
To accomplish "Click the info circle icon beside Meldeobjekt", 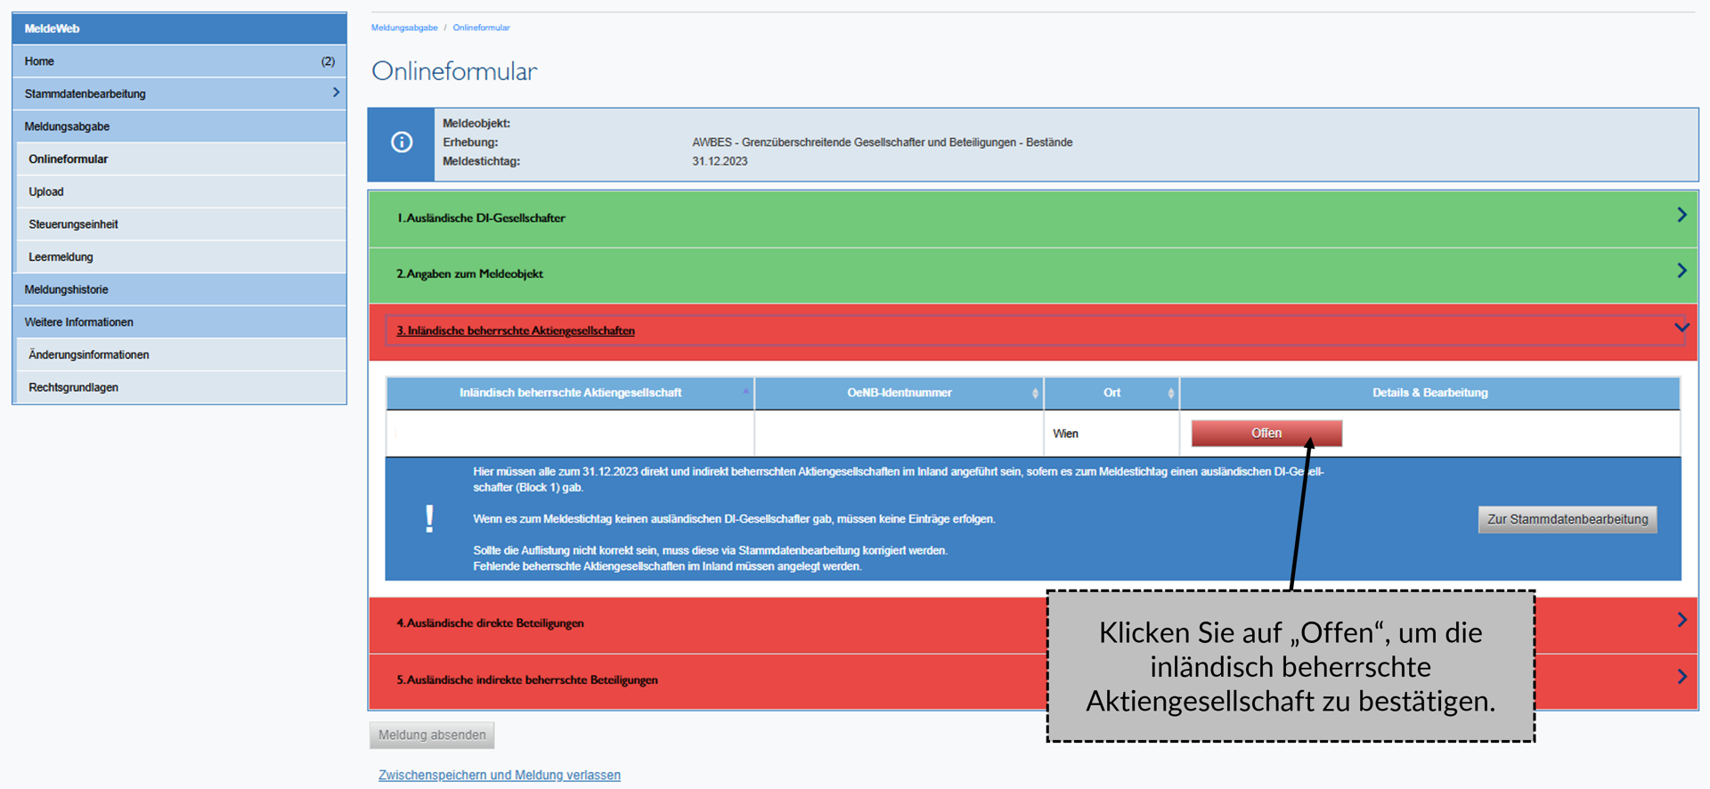I will 402,142.
